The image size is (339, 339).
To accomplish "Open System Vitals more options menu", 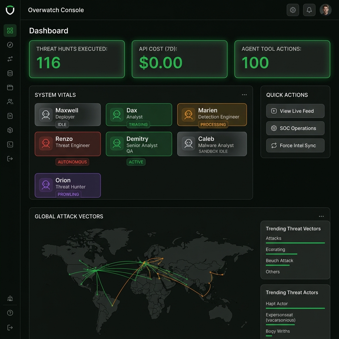I will 244,95.
